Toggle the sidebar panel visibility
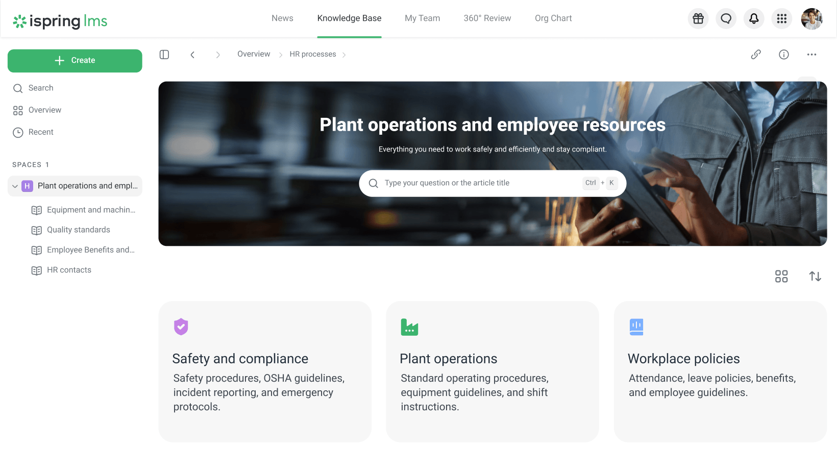The image size is (837, 449). pos(164,55)
